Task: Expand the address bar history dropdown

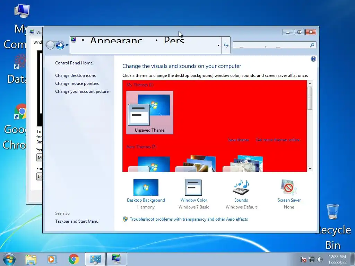Action: 218,45
